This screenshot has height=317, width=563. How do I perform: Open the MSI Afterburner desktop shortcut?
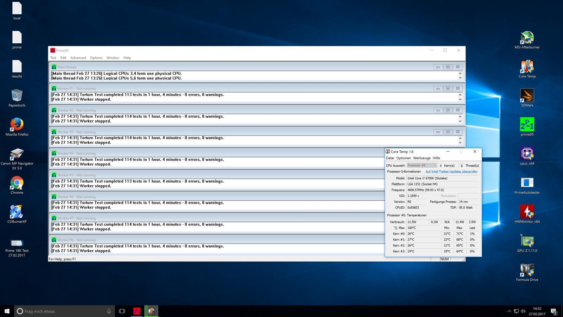click(x=527, y=39)
